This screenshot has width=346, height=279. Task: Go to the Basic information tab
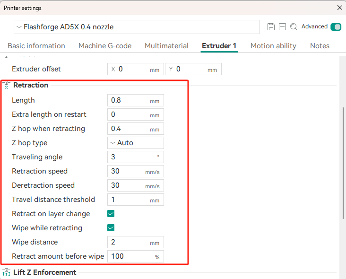pyautogui.click(x=36, y=46)
